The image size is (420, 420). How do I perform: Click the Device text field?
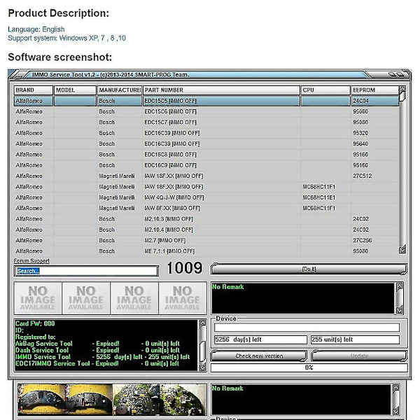[x=307, y=328]
